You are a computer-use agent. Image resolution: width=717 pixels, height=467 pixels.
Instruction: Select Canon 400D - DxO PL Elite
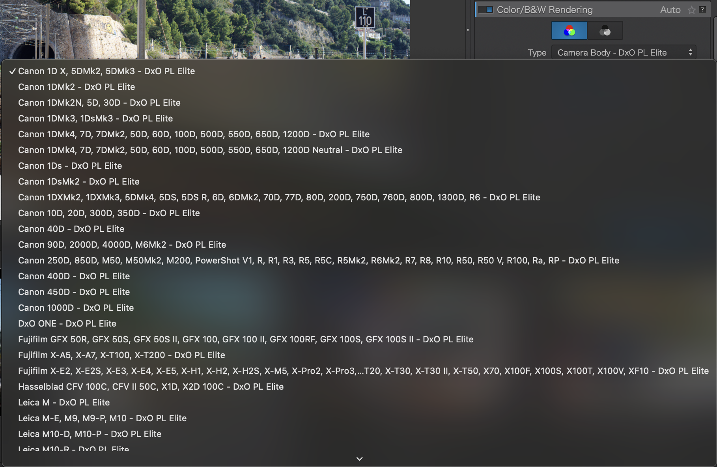click(359, 276)
